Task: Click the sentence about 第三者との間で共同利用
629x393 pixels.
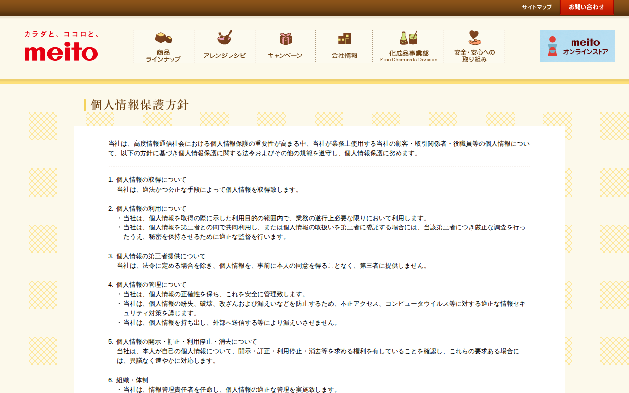Action: tap(324, 232)
